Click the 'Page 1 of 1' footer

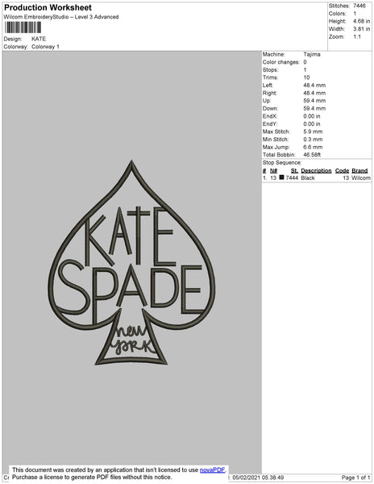coord(355,478)
